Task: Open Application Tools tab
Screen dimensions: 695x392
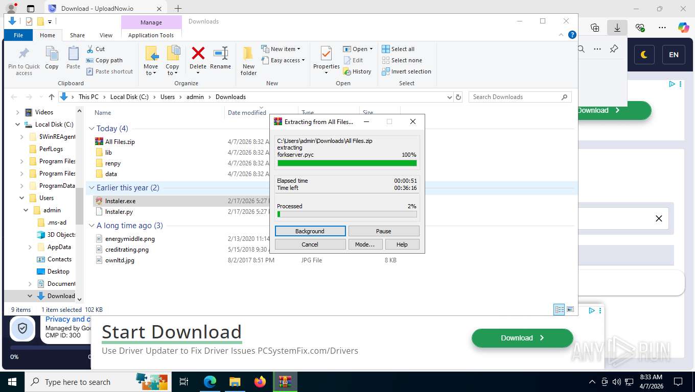Action: tap(151, 35)
